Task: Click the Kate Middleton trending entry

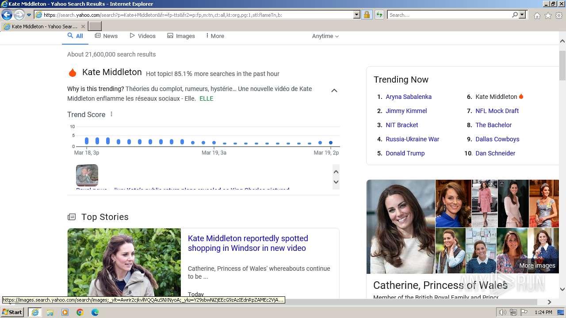Action: click(x=496, y=97)
